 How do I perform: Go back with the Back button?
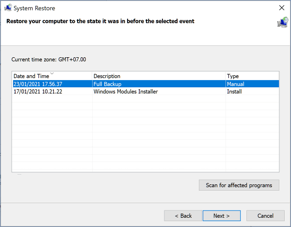[x=183, y=216]
